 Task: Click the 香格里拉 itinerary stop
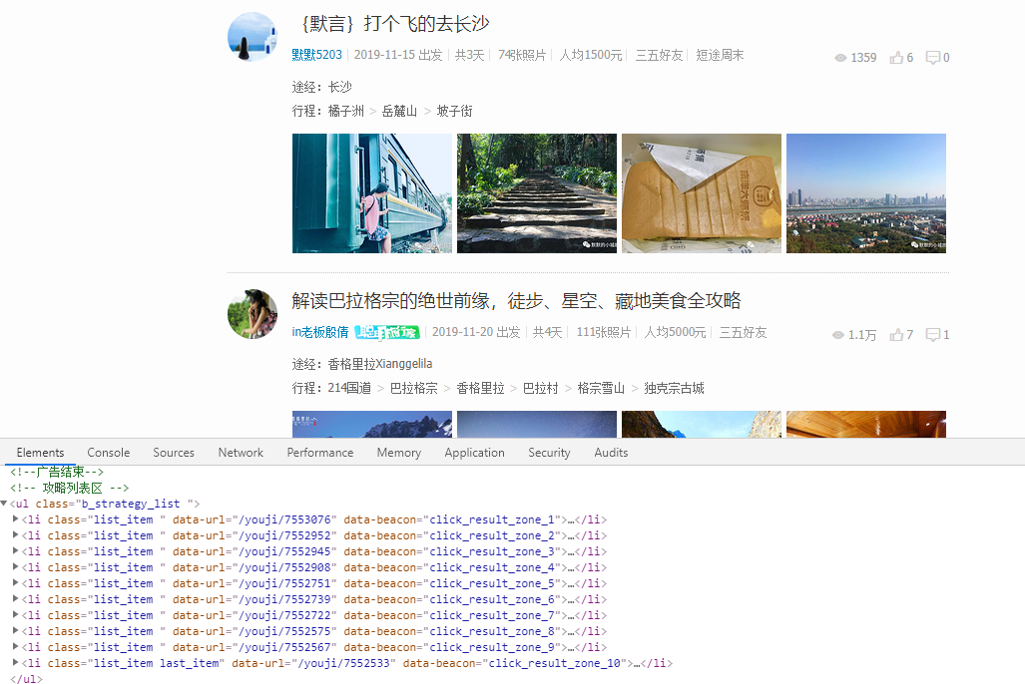pyautogui.click(x=480, y=388)
